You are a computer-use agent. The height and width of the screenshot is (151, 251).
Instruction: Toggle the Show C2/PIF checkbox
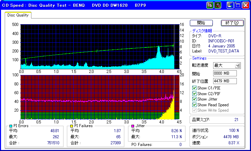pyautogui.click(x=194, y=93)
